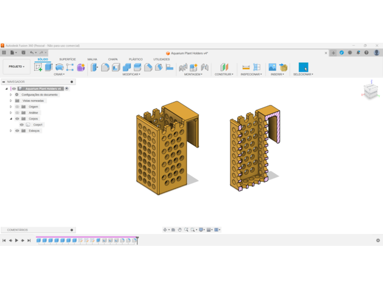
Task: Click the Extrude tool icon
Action: pos(49,67)
